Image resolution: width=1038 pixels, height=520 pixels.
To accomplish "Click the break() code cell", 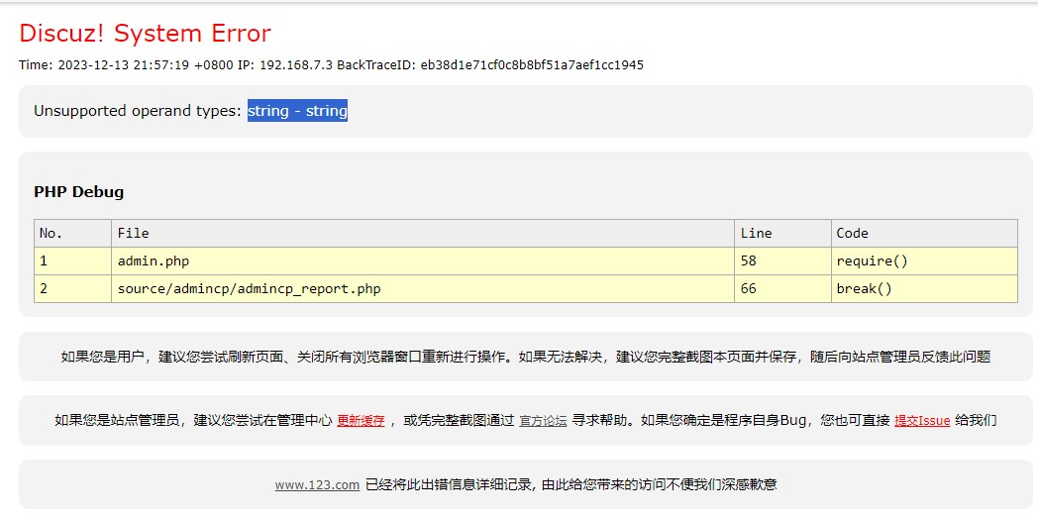I will [x=864, y=289].
